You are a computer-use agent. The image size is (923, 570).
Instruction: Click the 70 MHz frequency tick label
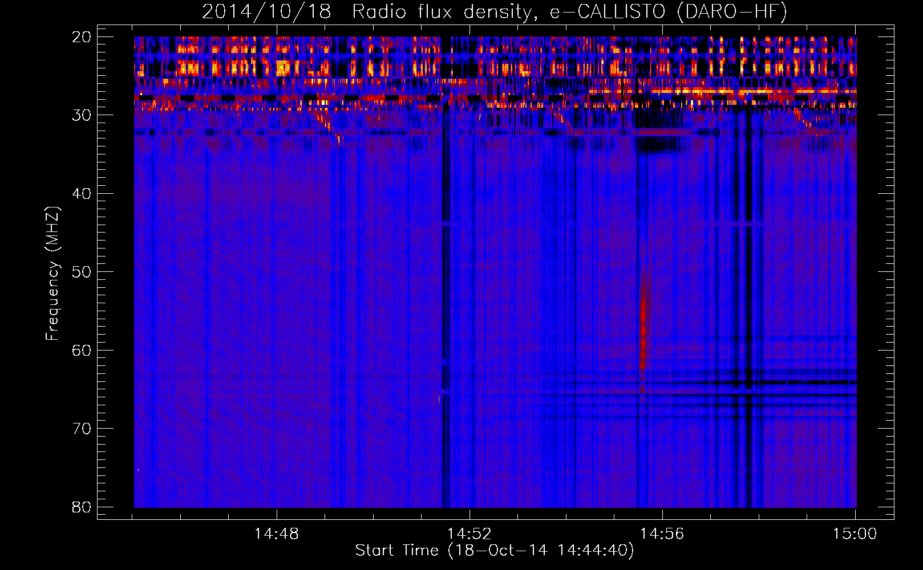point(82,429)
